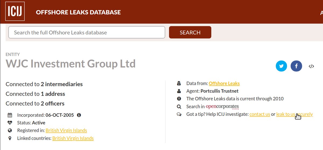Share the entity on Twitter
Viewport: 323px width, 150px height.
(281, 66)
